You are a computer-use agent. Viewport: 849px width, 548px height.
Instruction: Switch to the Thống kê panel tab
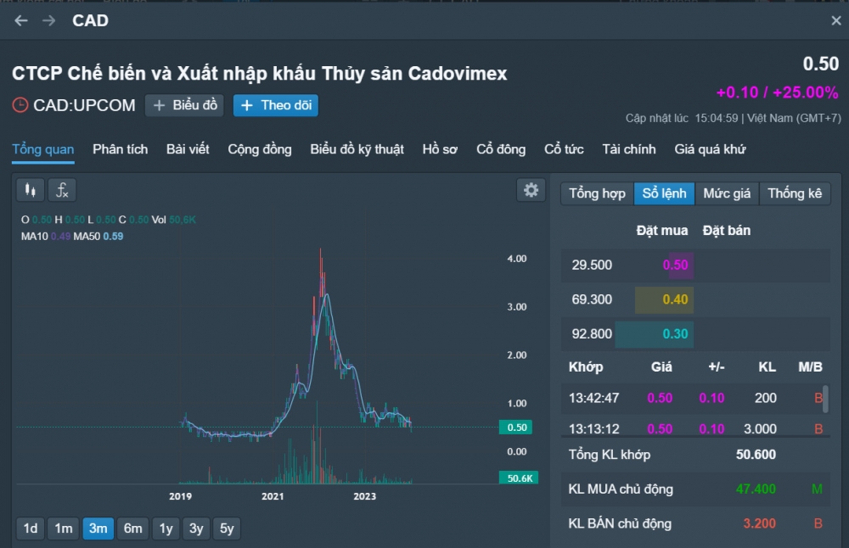pyautogui.click(x=795, y=193)
